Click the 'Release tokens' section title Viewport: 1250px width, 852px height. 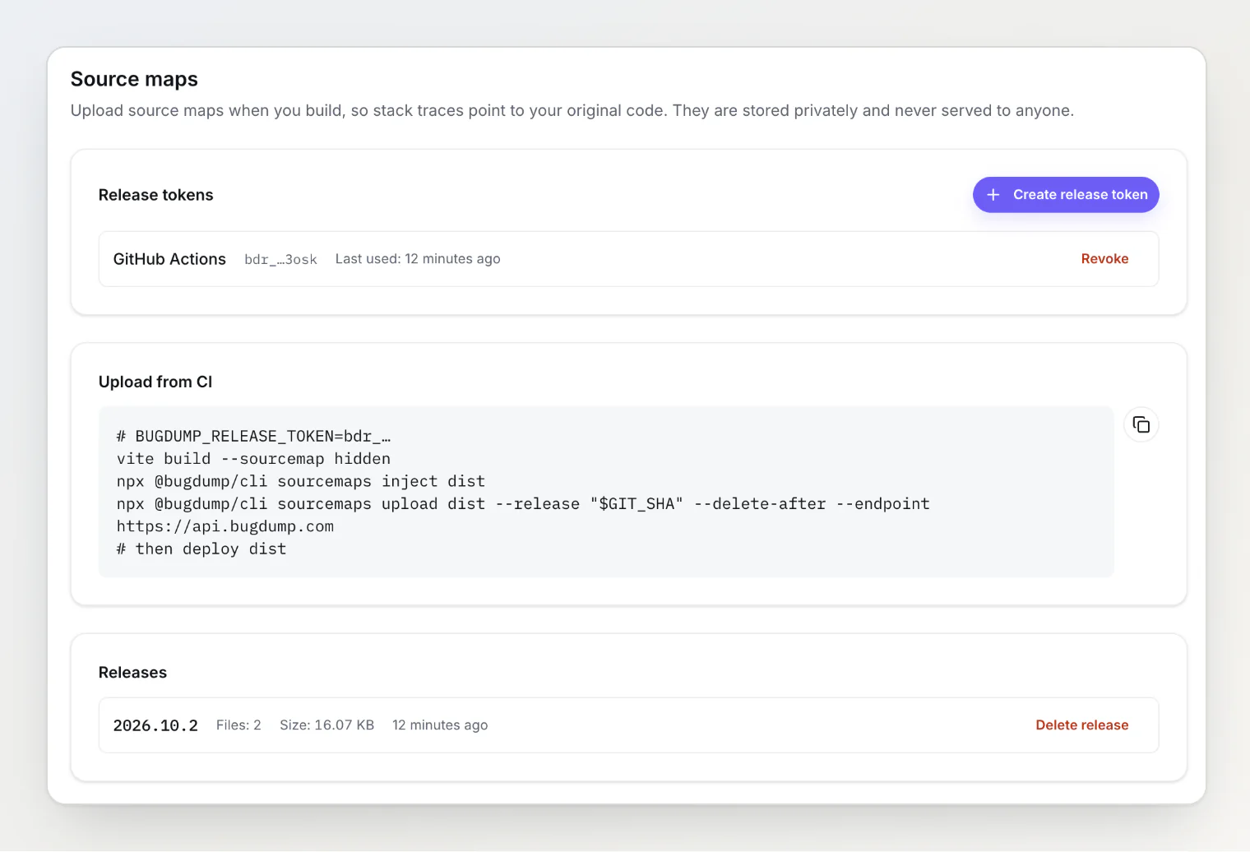155,195
